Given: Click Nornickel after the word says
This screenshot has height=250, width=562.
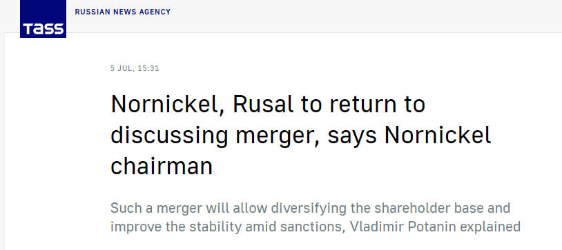Looking at the screenshot, I should (x=438, y=136).
